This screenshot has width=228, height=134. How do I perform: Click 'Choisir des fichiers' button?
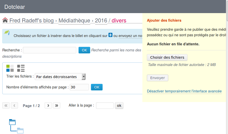tap(167, 57)
